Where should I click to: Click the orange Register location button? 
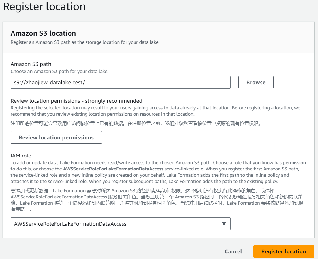pos(284,252)
